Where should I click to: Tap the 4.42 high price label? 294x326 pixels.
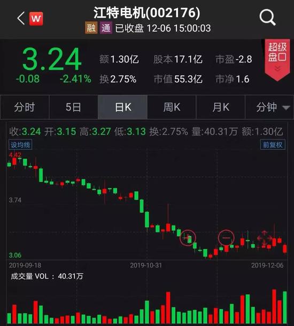[x=15, y=154]
